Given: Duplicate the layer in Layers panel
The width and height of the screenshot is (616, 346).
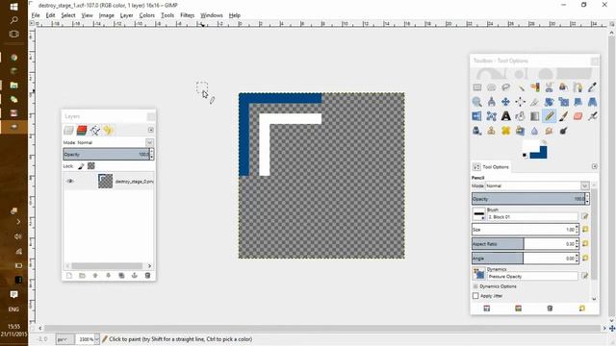Looking at the screenshot, I should coord(121,276).
